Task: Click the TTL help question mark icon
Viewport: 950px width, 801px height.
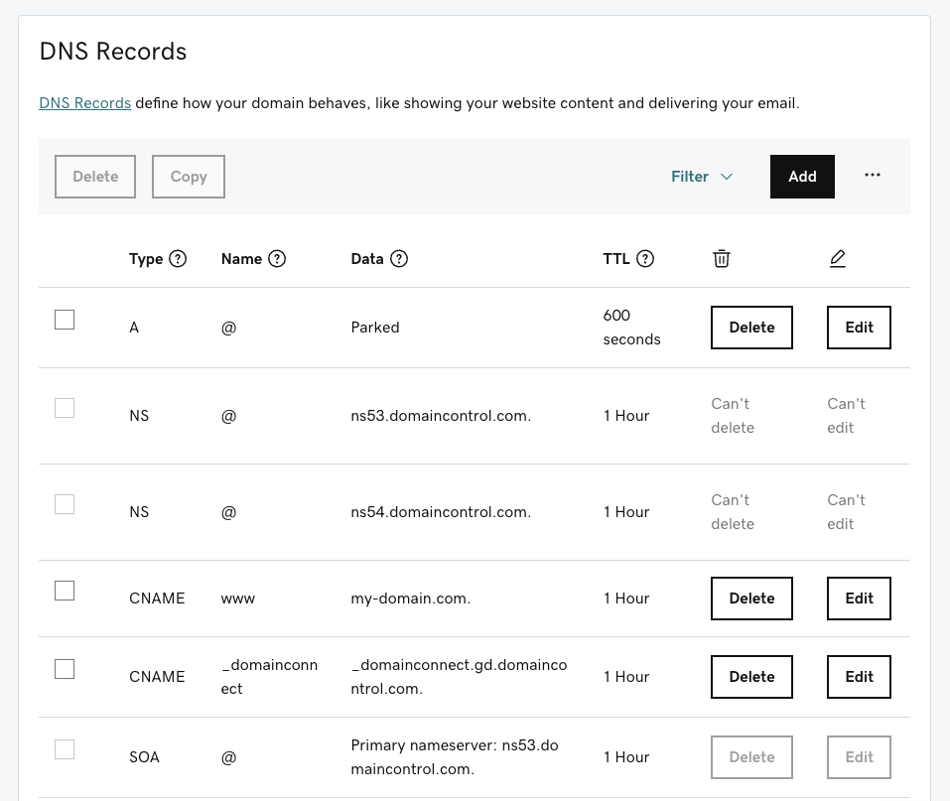Action: [x=645, y=259]
